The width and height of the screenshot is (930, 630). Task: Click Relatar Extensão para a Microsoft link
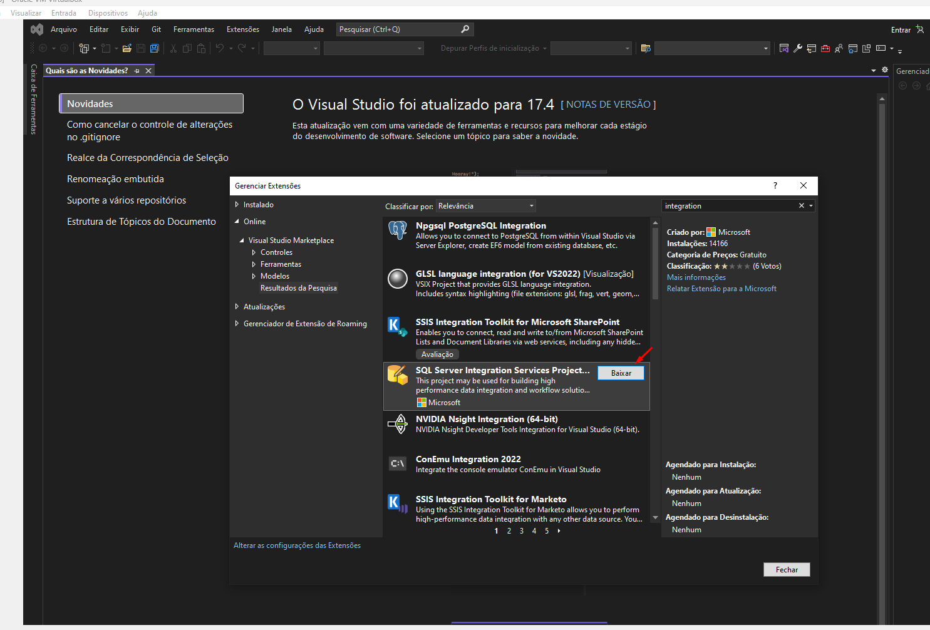721,289
